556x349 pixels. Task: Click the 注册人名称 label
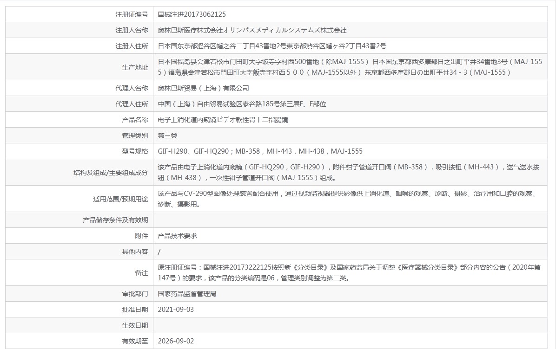(x=132, y=31)
